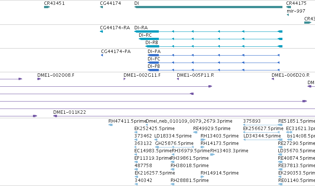Image resolution: width=315 pixels, height=186 pixels.
Task: Click the RH47411.5prime EST label
Action: click(127, 121)
